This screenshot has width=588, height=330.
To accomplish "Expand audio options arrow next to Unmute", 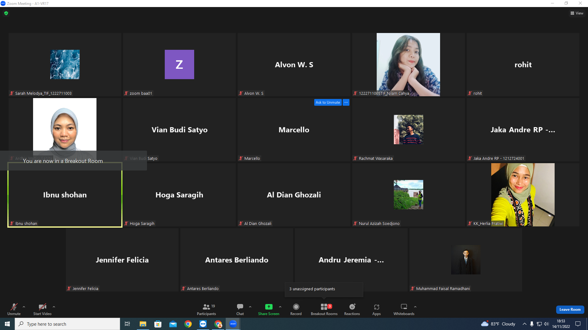I will click(x=24, y=307).
